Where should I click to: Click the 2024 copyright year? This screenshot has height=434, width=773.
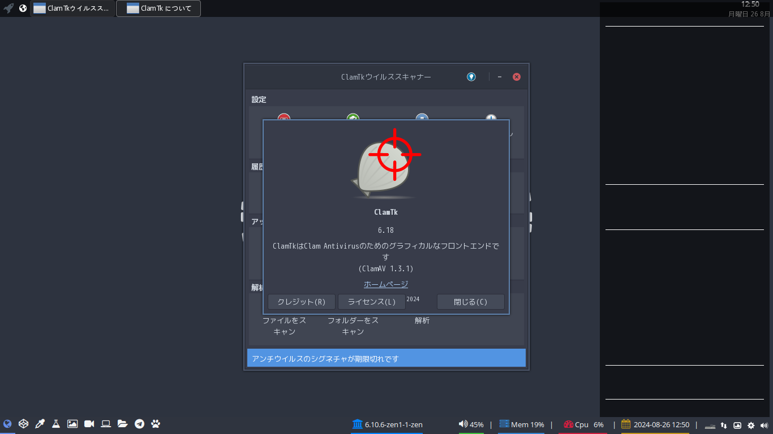click(413, 299)
